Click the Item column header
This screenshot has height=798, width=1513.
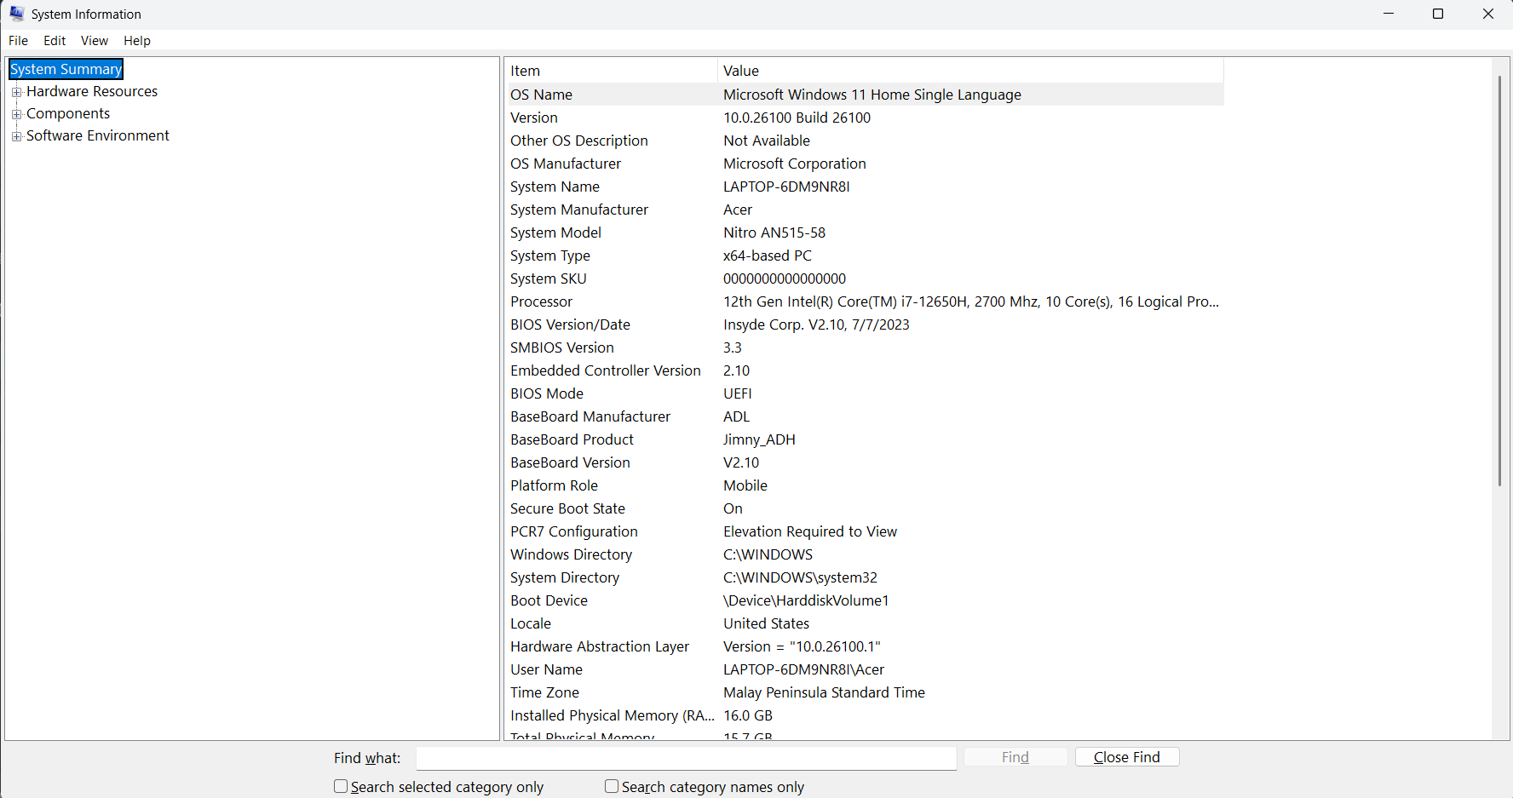pos(612,71)
